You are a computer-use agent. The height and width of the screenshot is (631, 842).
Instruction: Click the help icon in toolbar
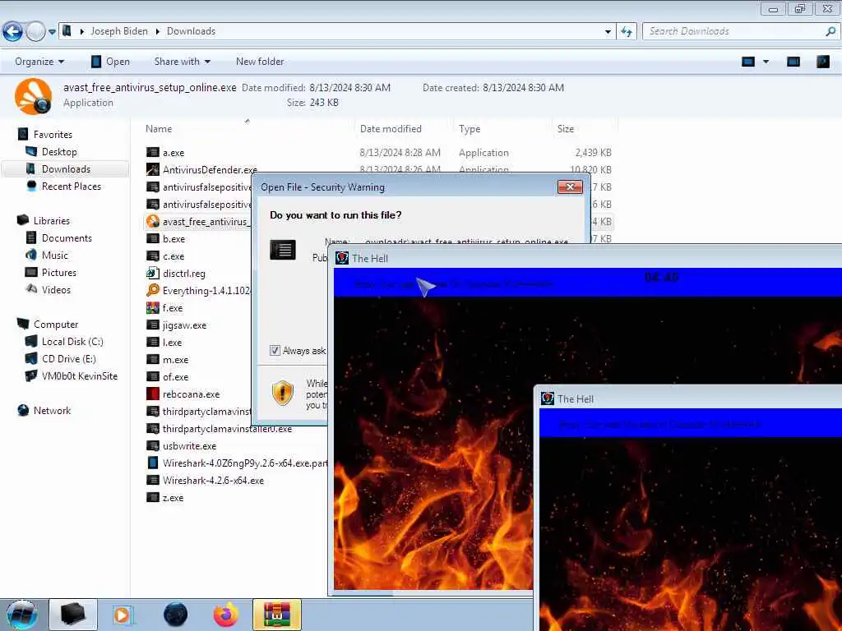point(822,62)
